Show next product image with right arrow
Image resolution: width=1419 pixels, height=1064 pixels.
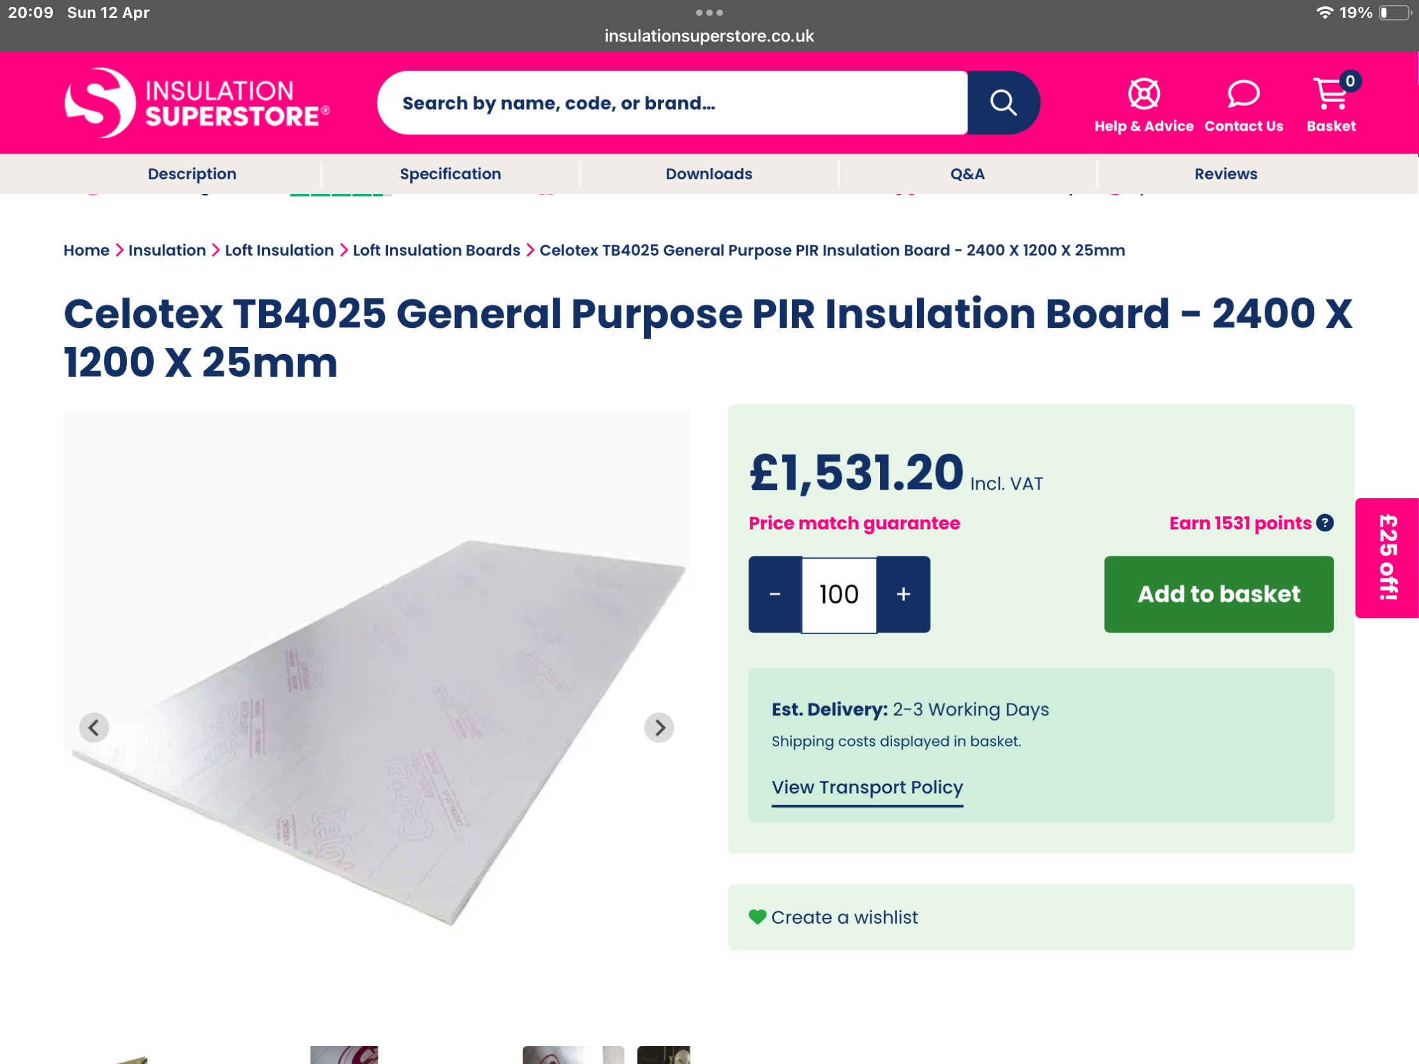659,727
